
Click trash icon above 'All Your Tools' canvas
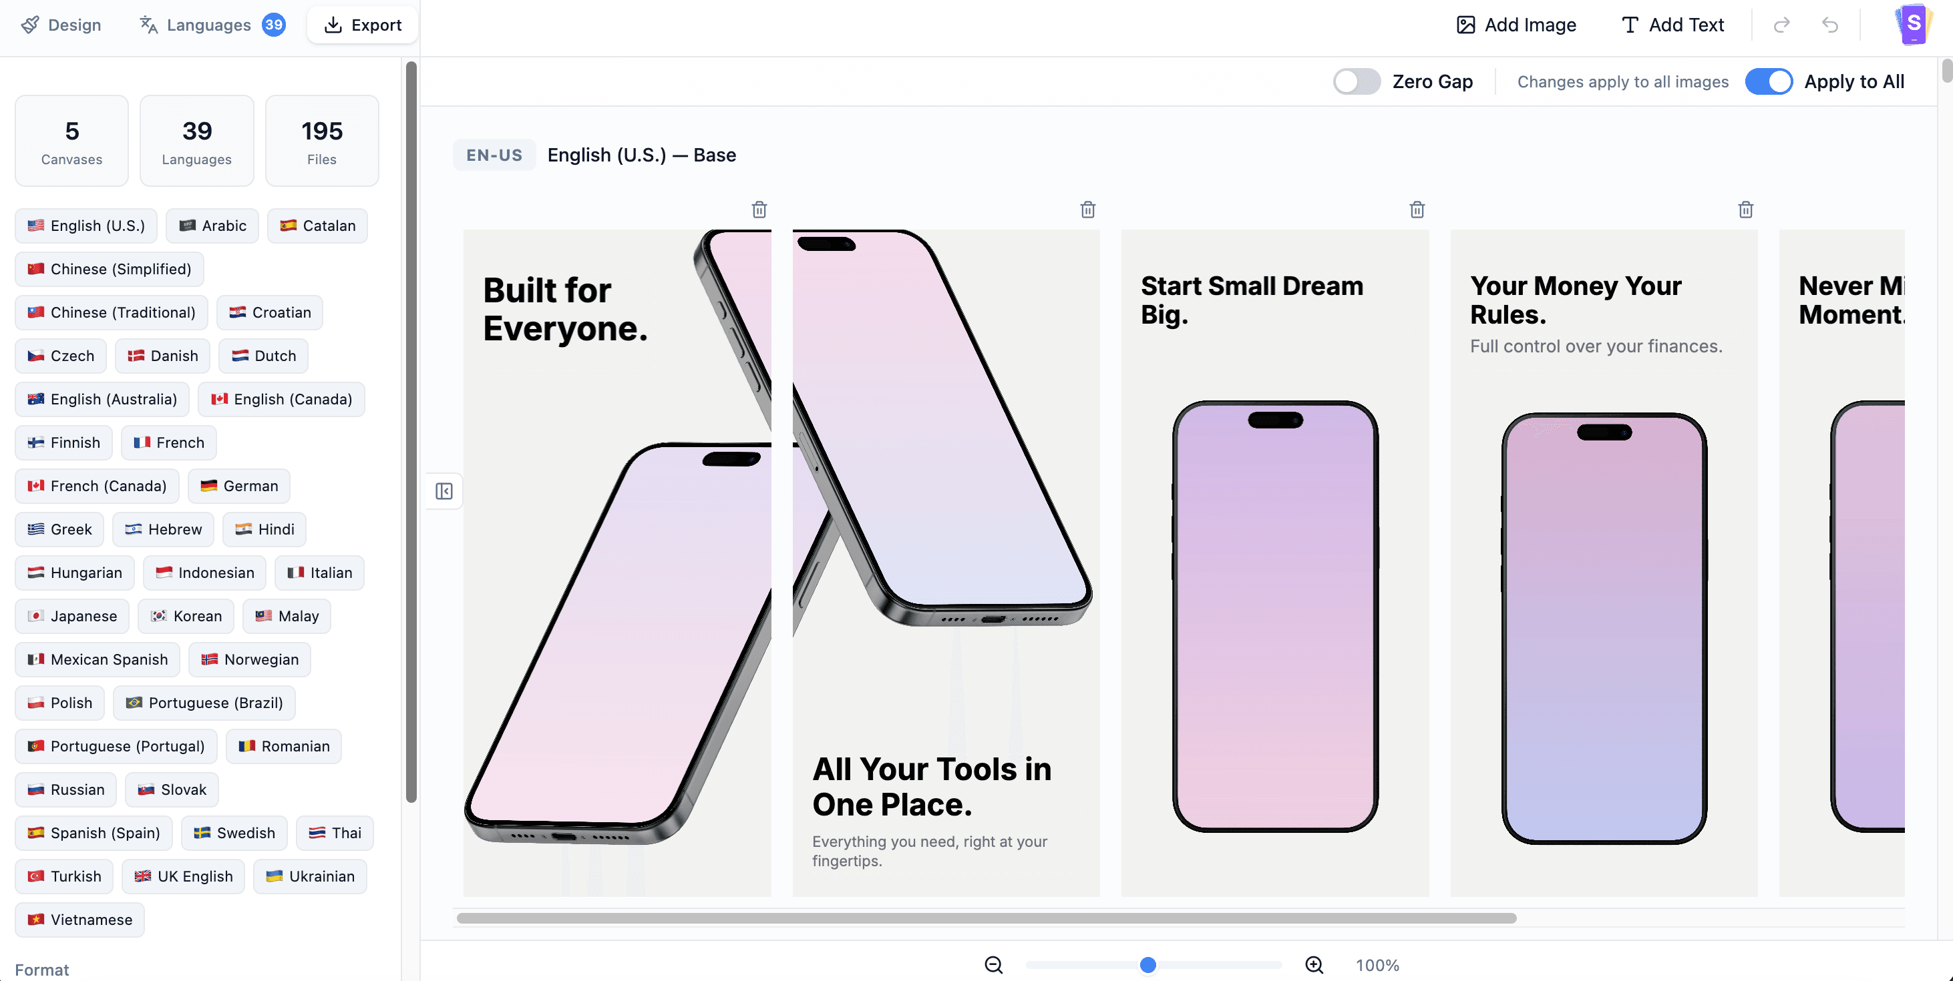click(x=1087, y=209)
